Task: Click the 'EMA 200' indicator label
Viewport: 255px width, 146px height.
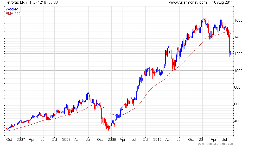Action: (x=13, y=14)
